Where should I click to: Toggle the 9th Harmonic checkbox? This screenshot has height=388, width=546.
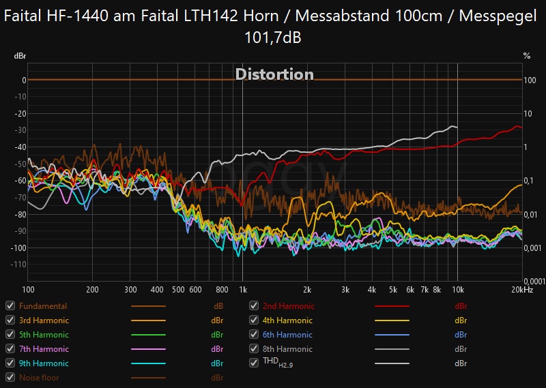[x=10, y=363]
